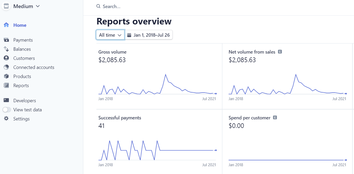Enable the View test data toggle
Image resolution: width=354 pixels, height=174 pixels.
click(7, 110)
